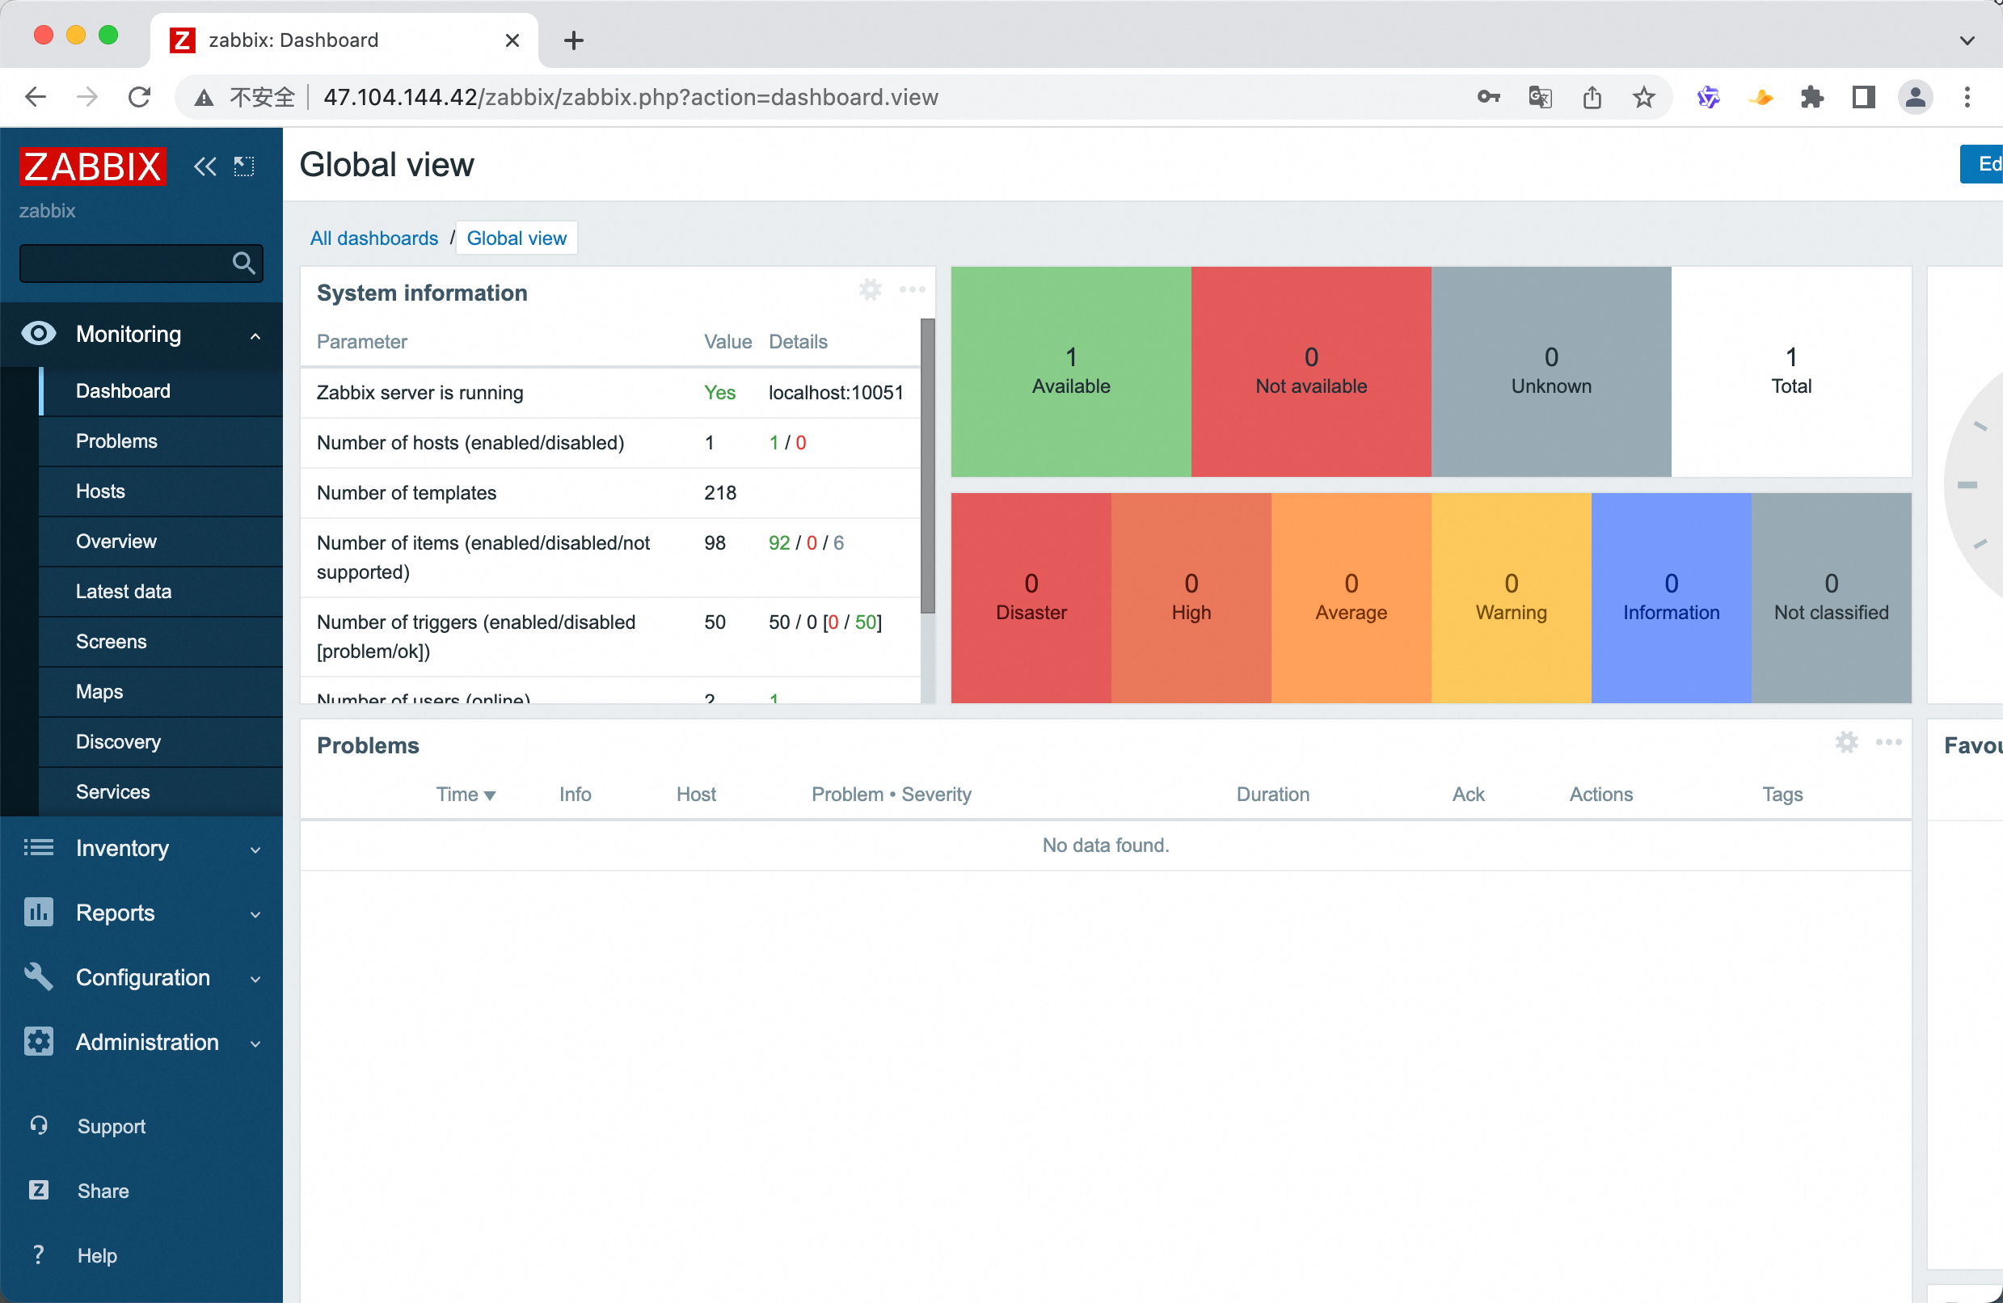This screenshot has height=1303, width=2003.
Task: Open System information widget three-dot menu
Action: point(913,289)
